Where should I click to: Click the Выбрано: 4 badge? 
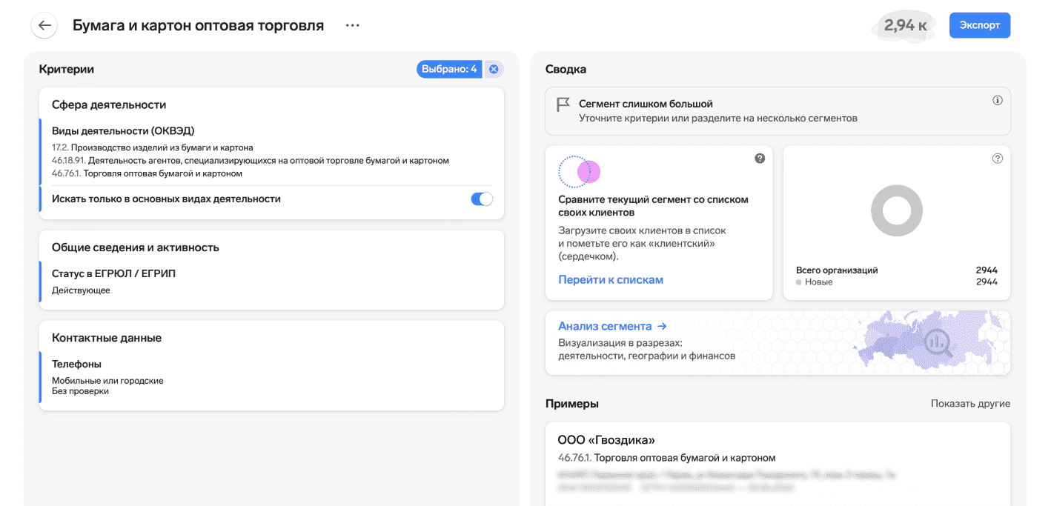449,69
